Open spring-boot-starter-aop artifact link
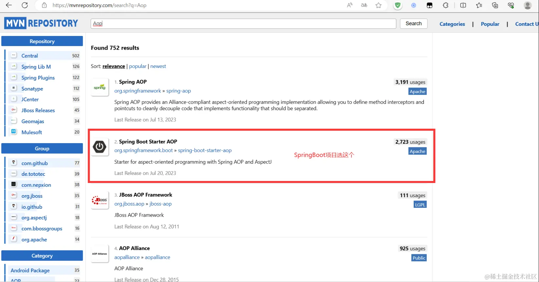Image resolution: width=539 pixels, height=282 pixels. (205, 150)
